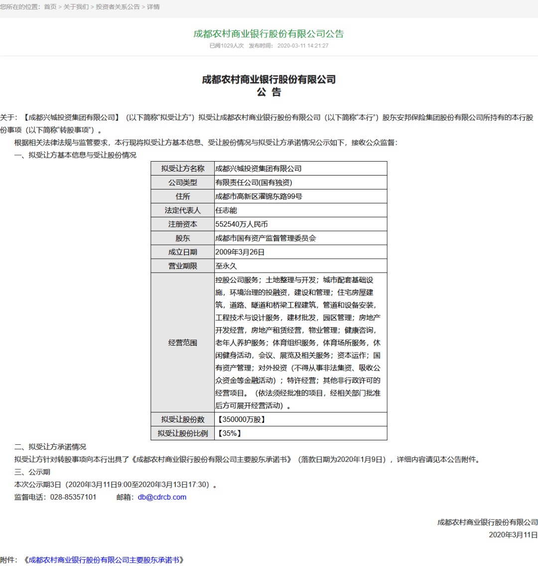
Task: Click the signature date 2020年3月11日
Action: (x=513, y=535)
